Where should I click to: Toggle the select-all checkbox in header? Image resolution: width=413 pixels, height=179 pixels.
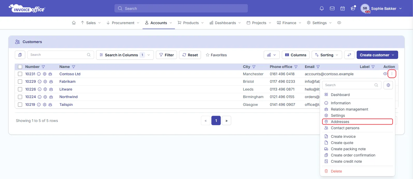pos(20,67)
